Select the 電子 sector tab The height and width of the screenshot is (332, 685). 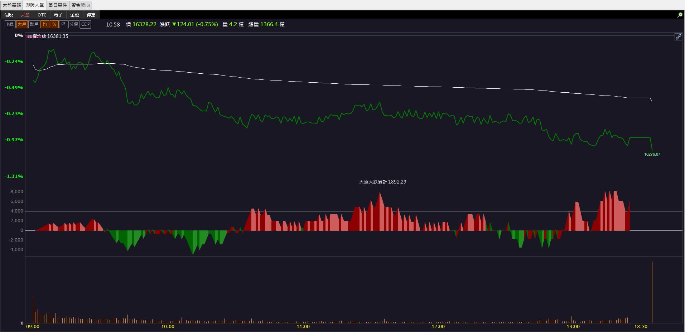pos(58,15)
